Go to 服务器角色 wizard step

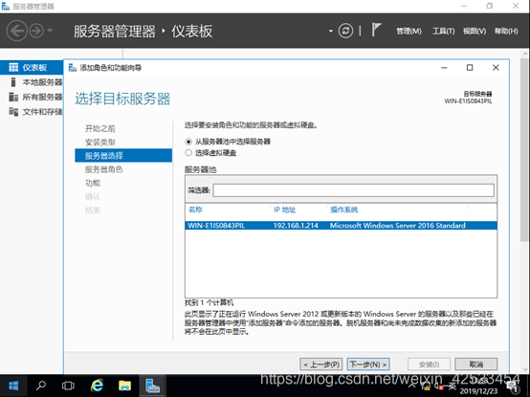(x=103, y=169)
